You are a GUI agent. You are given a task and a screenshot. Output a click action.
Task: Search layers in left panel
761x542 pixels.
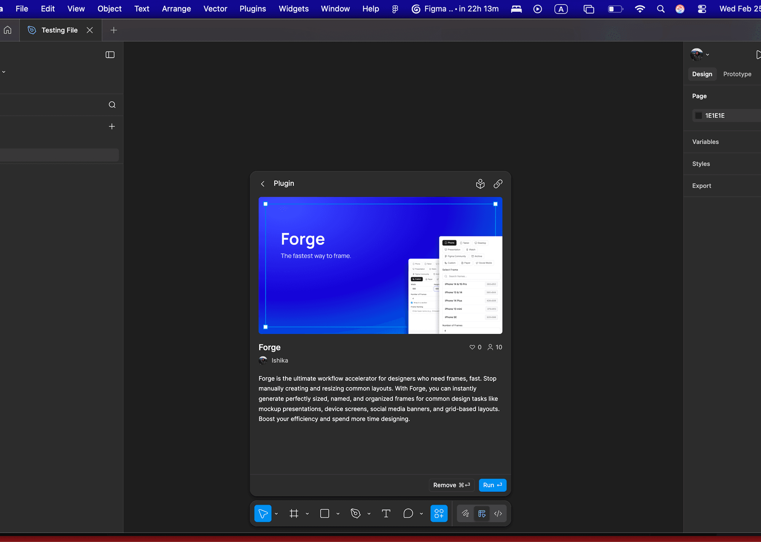pyautogui.click(x=112, y=105)
